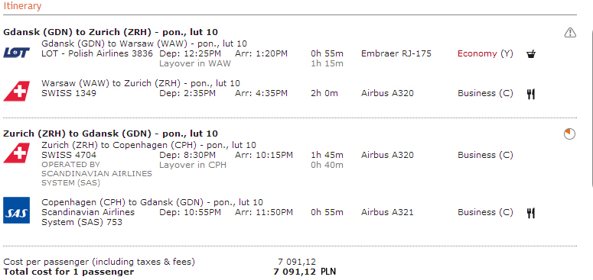Image resolution: width=593 pixels, height=280 pixels.
Task: Click the Itinerary heading
Action: (x=23, y=6)
